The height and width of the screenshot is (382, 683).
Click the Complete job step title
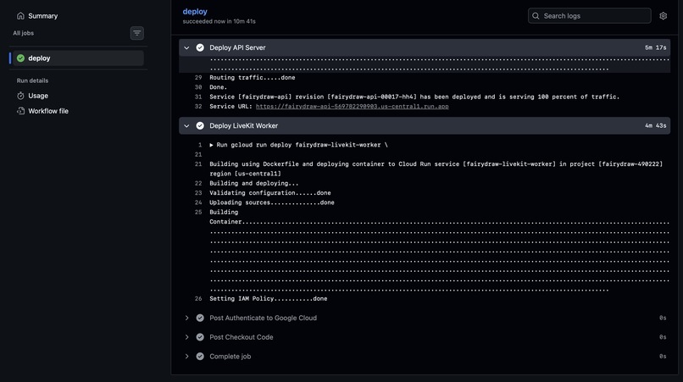(x=230, y=357)
